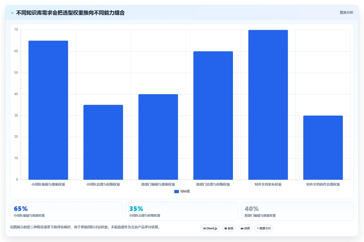Click the y-axis value 20
This screenshot has width=364, height=242.
16,137
